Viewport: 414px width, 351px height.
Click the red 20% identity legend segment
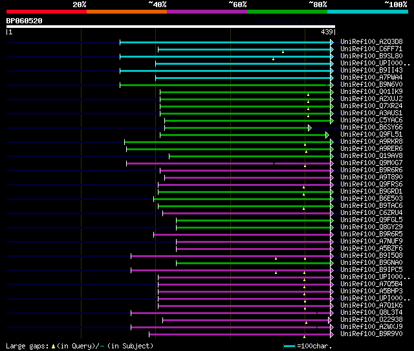tap(47, 12)
